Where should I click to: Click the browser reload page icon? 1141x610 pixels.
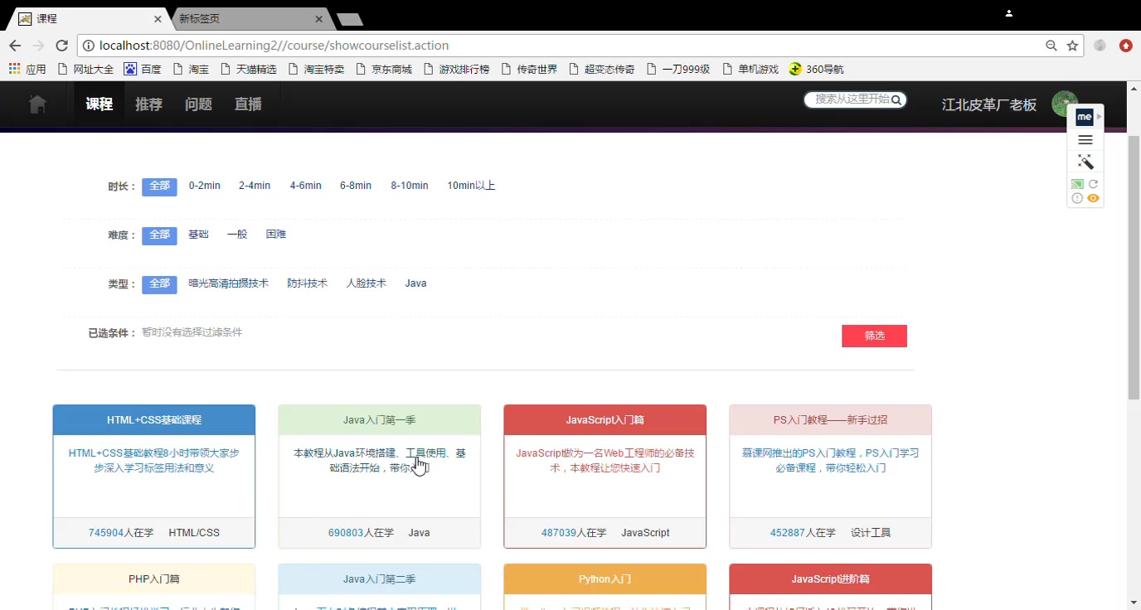pyautogui.click(x=61, y=46)
